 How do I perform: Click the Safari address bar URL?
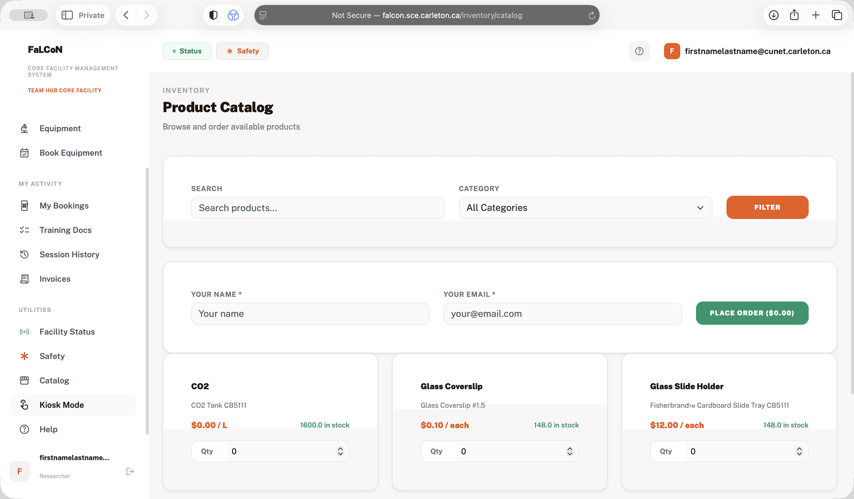[x=427, y=15]
